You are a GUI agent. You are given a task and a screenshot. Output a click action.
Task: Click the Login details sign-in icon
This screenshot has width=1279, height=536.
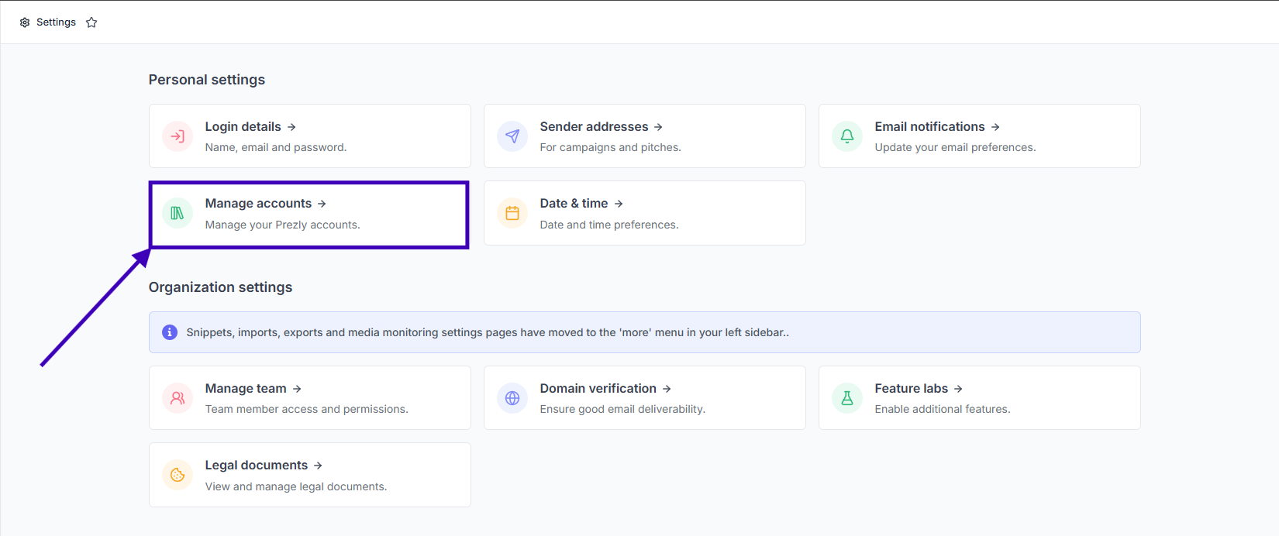(x=178, y=136)
